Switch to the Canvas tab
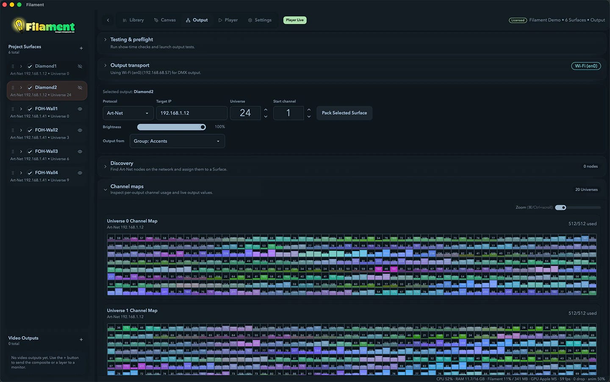610x382 pixels. click(165, 20)
